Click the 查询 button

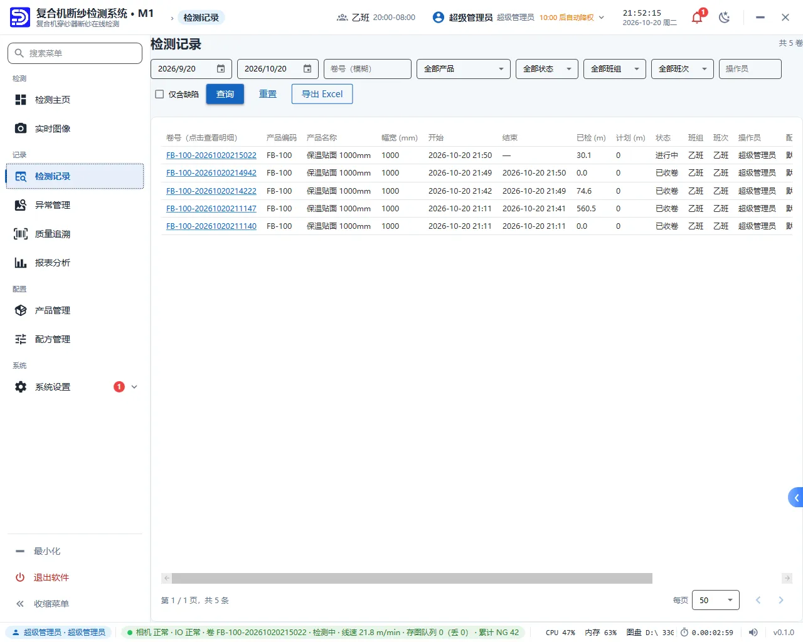pyautogui.click(x=225, y=94)
